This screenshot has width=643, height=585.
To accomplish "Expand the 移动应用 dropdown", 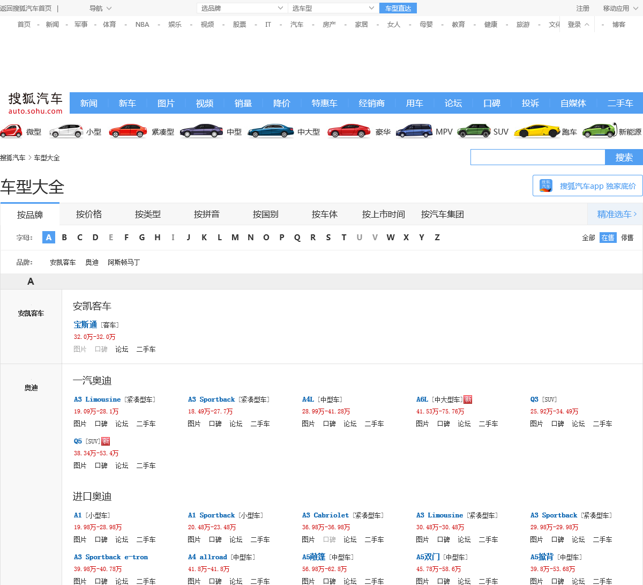I will click(619, 9).
